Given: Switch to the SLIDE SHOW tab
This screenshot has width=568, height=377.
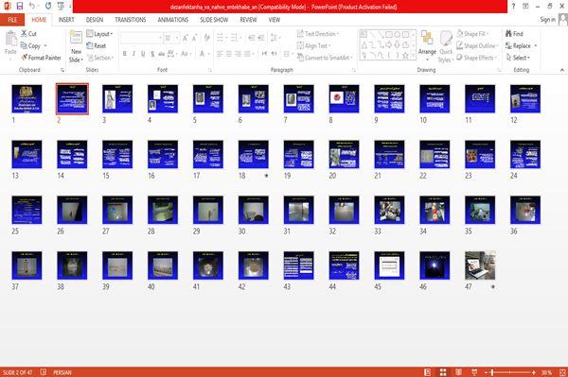Looking at the screenshot, I should (214, 20).
